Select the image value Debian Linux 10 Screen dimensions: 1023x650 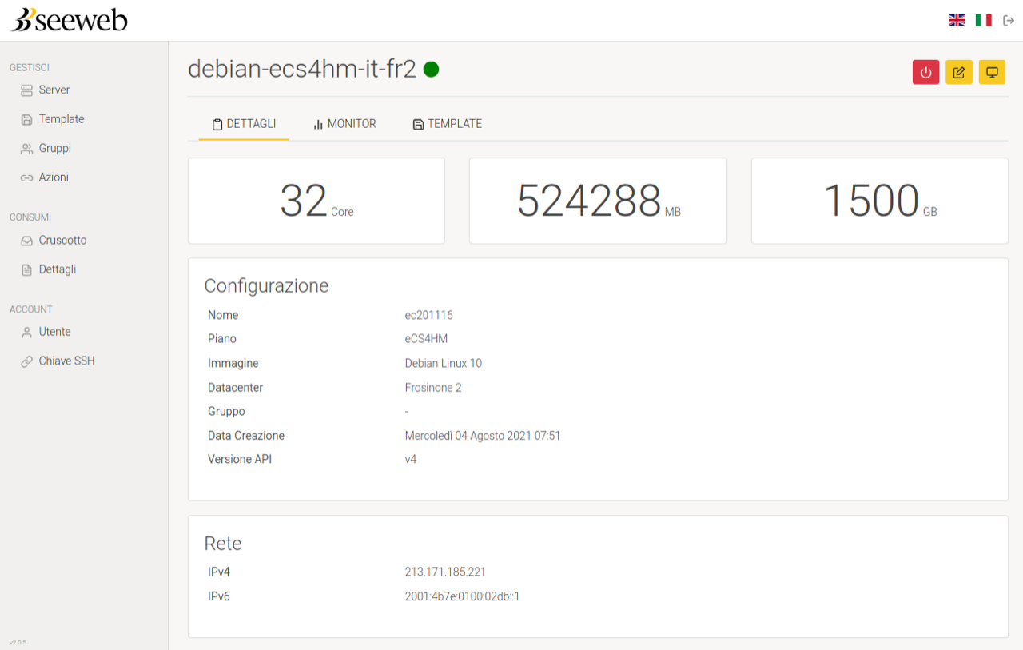[444, 363]
